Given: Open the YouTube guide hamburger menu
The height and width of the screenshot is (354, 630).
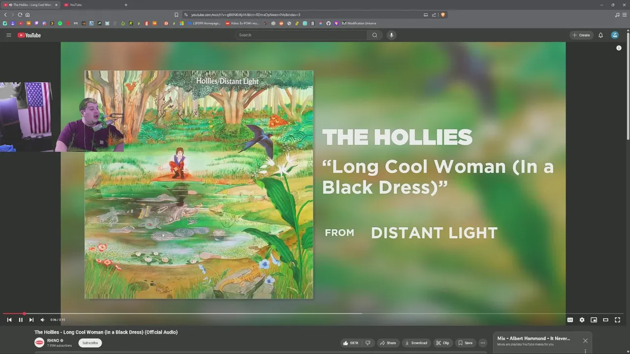Looking at the screenshot, I should tap(8, 35).
